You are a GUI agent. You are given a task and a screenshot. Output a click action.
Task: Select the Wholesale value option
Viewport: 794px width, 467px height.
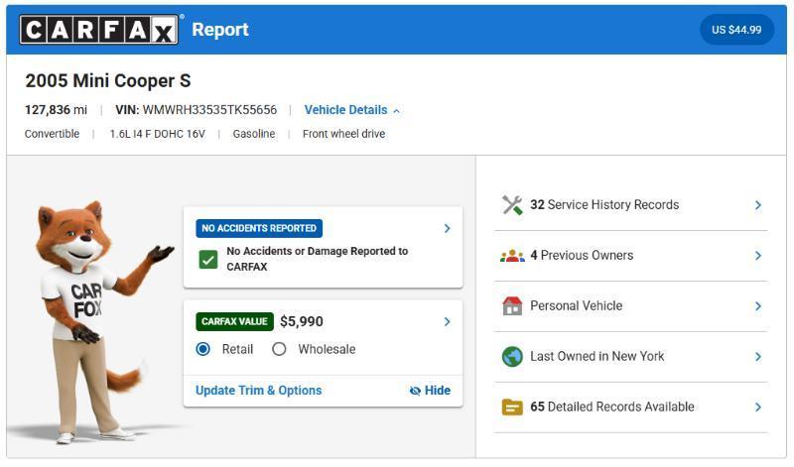[x=279, y=349]
